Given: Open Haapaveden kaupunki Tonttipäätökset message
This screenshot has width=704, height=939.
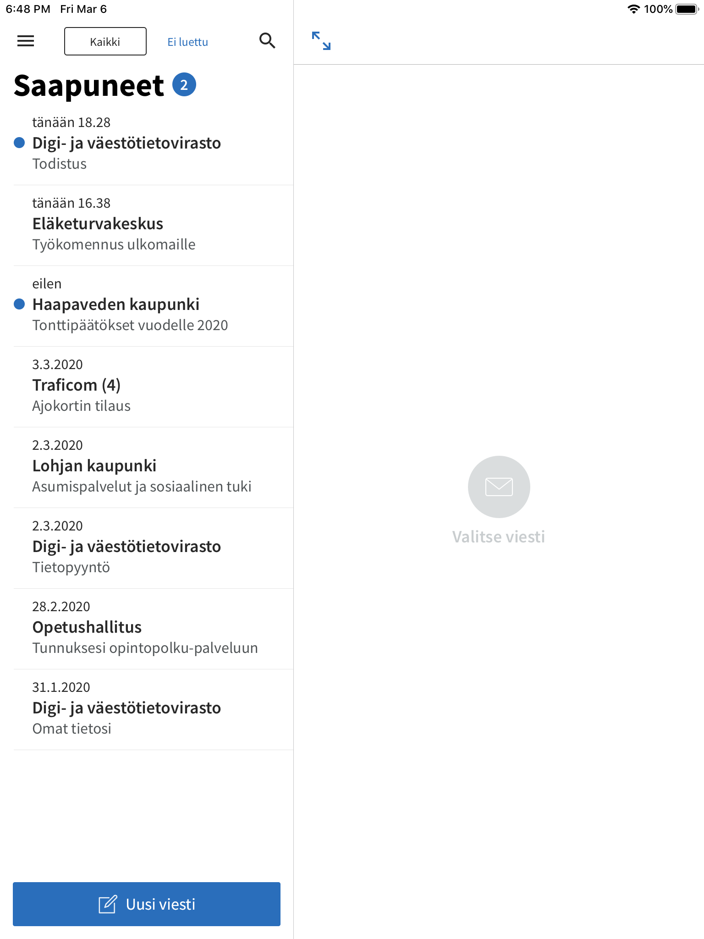Looking at the screenshot, I should [x=154, y=306].
